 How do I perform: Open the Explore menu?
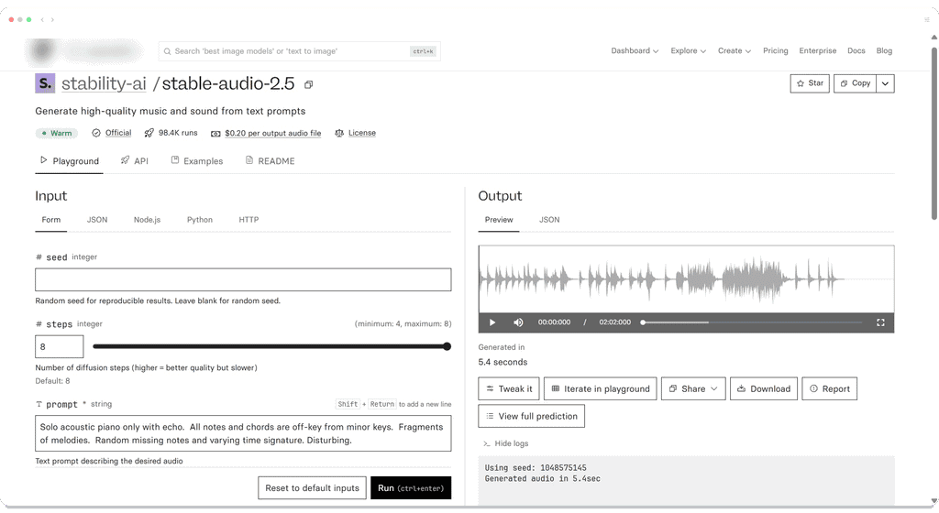click(688, 50)
